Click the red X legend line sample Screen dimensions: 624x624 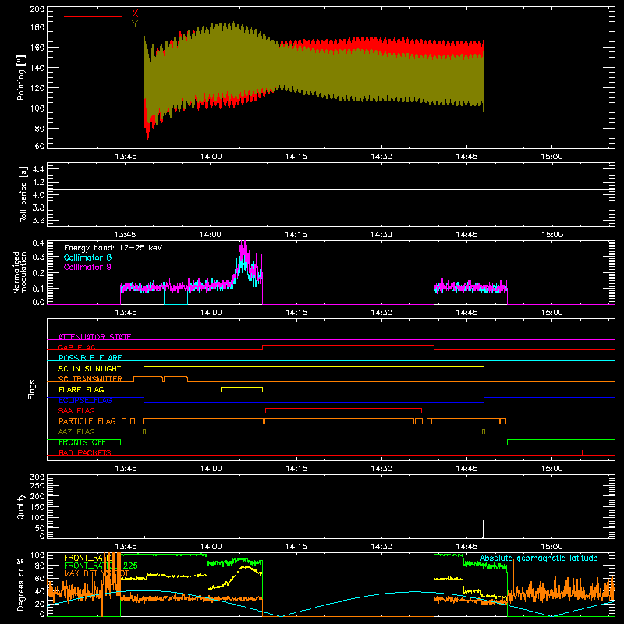pos(93,16)
